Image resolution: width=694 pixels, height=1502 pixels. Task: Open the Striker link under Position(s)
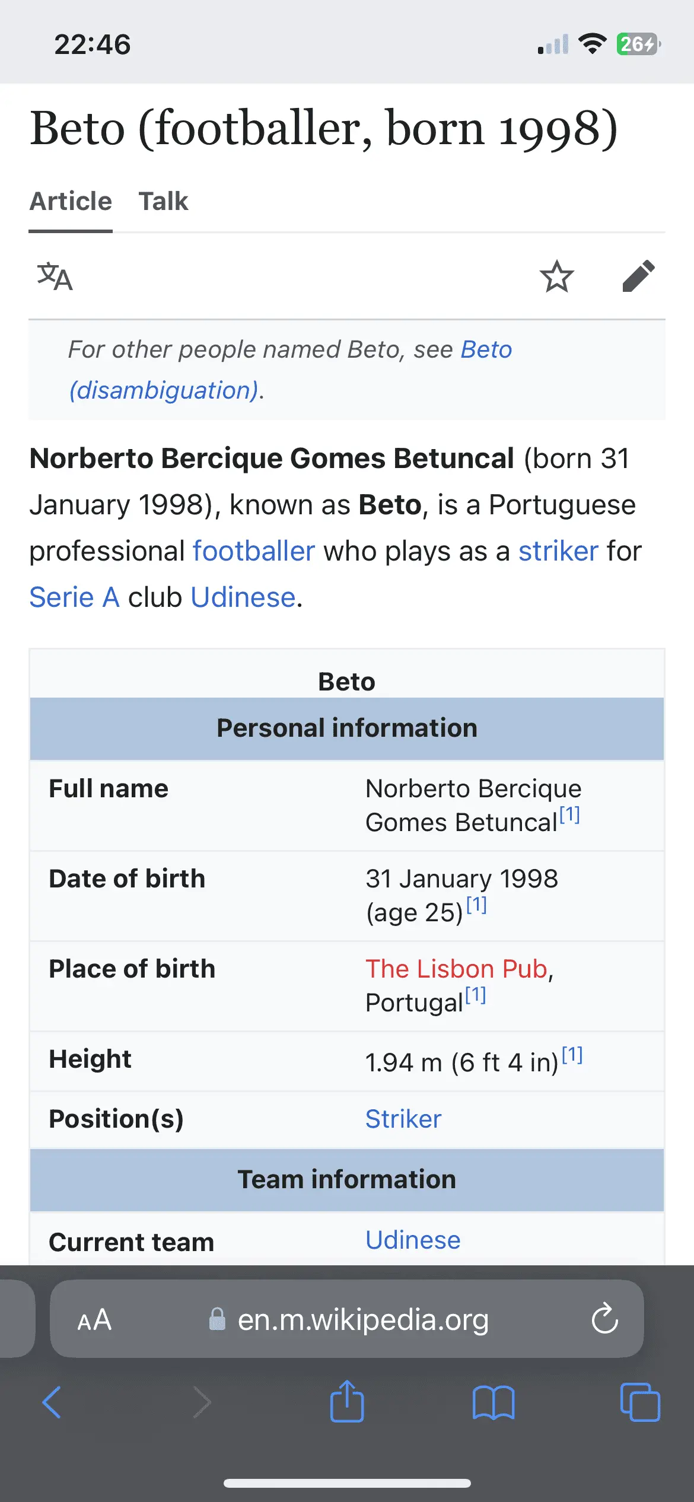click(403, 1119)
